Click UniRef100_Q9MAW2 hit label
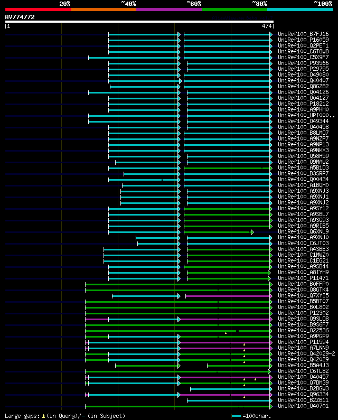 303,162
